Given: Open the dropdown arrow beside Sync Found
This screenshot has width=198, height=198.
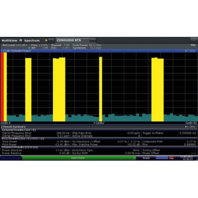Looking at the screenshot, I should coord(135,158).
